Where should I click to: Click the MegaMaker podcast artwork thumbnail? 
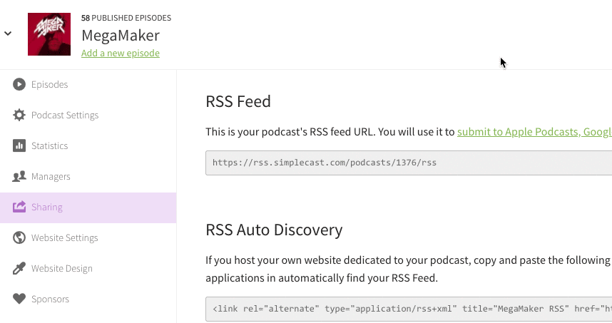[x=49, y=34]
